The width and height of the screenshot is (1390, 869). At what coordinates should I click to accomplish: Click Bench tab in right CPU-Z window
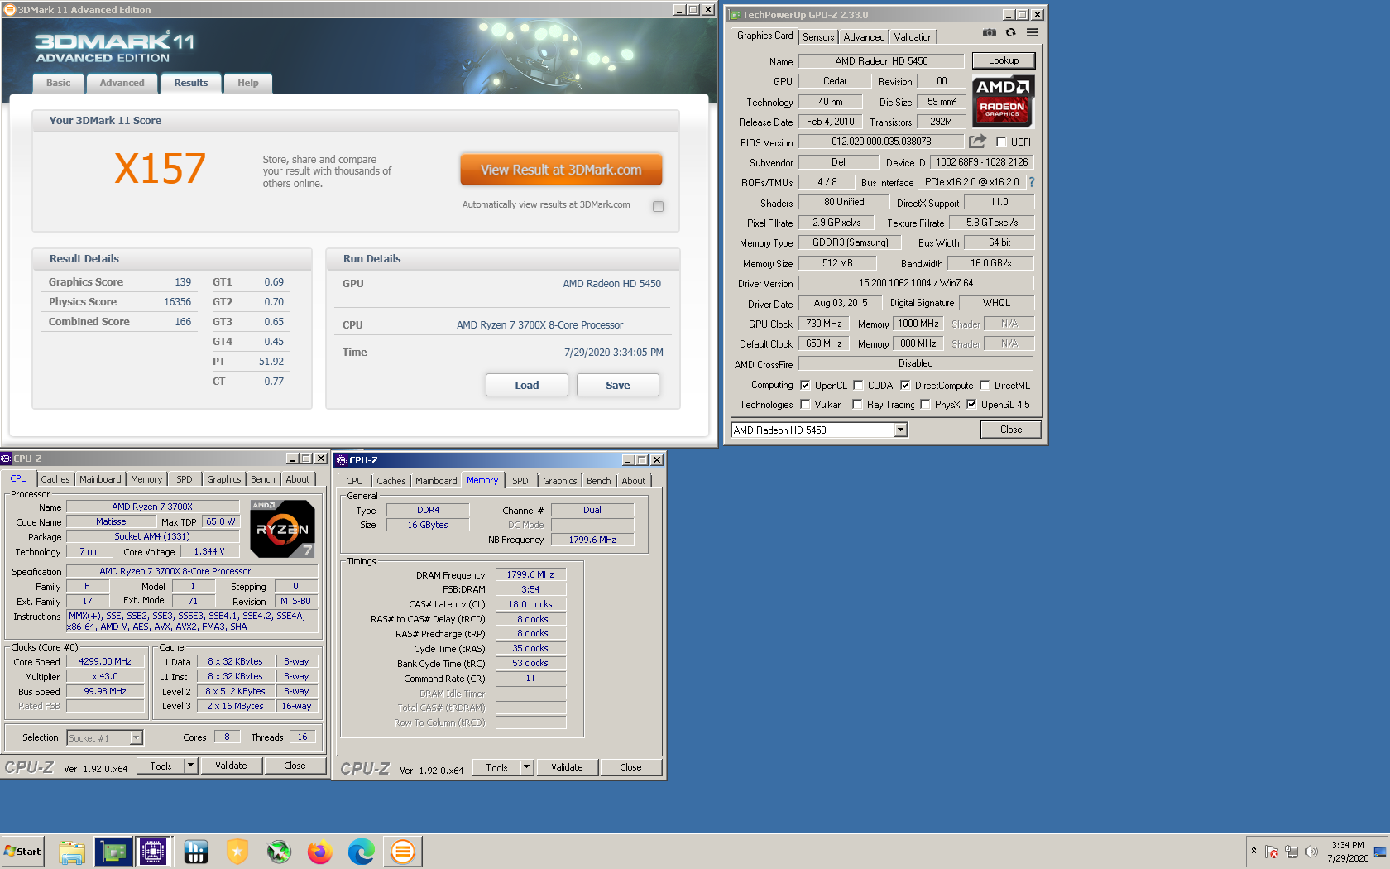(598, 481)
